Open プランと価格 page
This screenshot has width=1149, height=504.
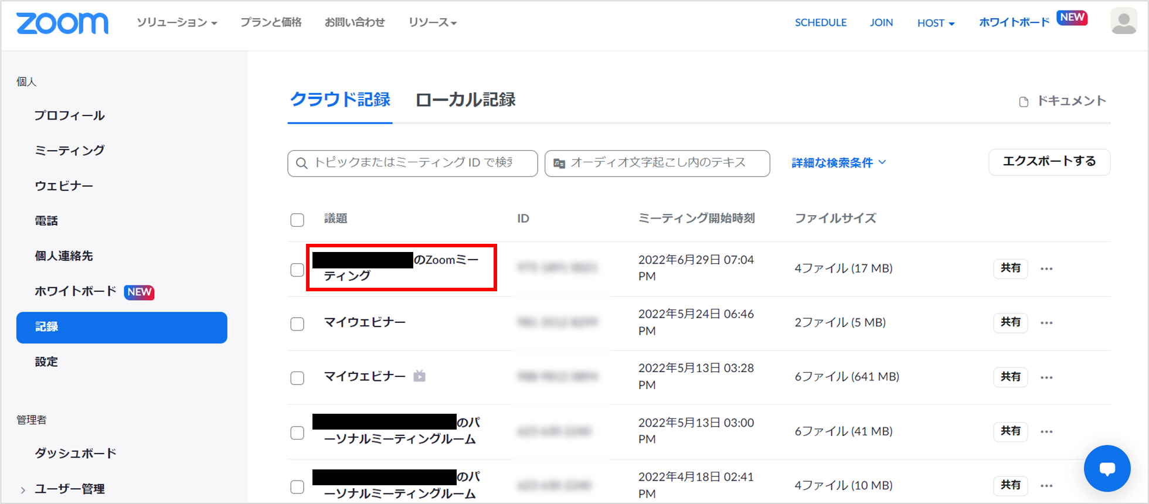(271, 22)
